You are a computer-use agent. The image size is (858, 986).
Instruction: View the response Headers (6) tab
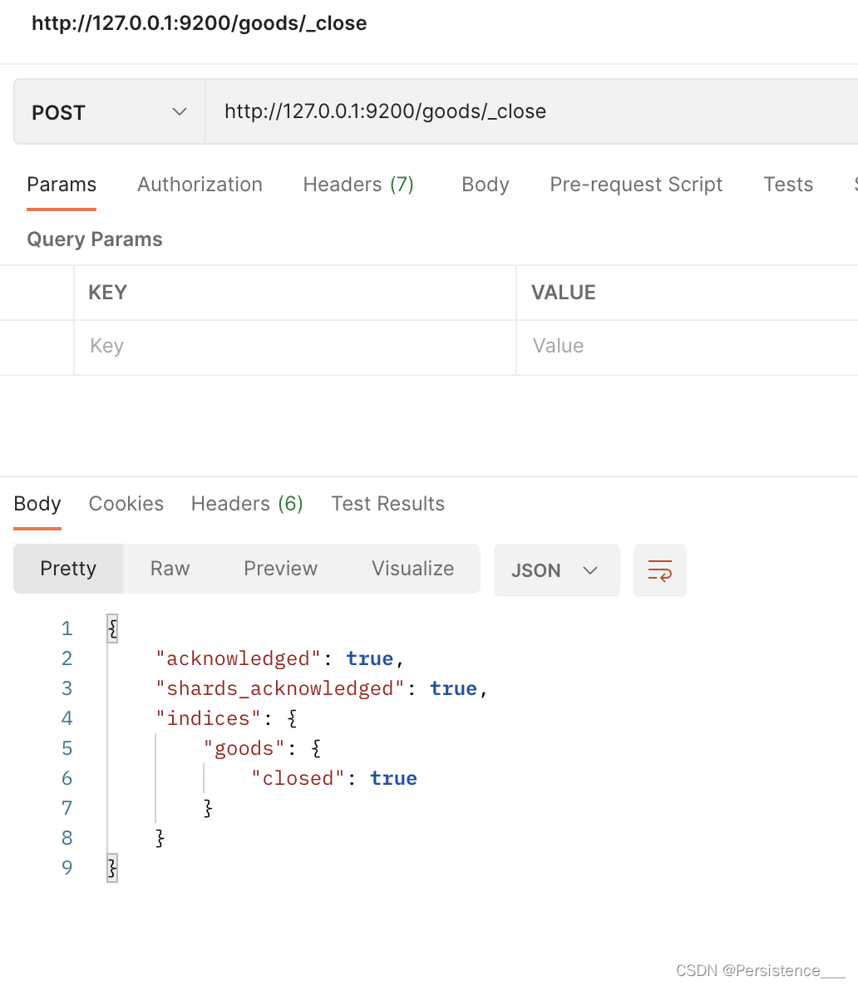(x=247, y=504)
